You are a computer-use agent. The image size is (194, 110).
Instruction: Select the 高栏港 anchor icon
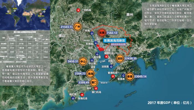73,98
